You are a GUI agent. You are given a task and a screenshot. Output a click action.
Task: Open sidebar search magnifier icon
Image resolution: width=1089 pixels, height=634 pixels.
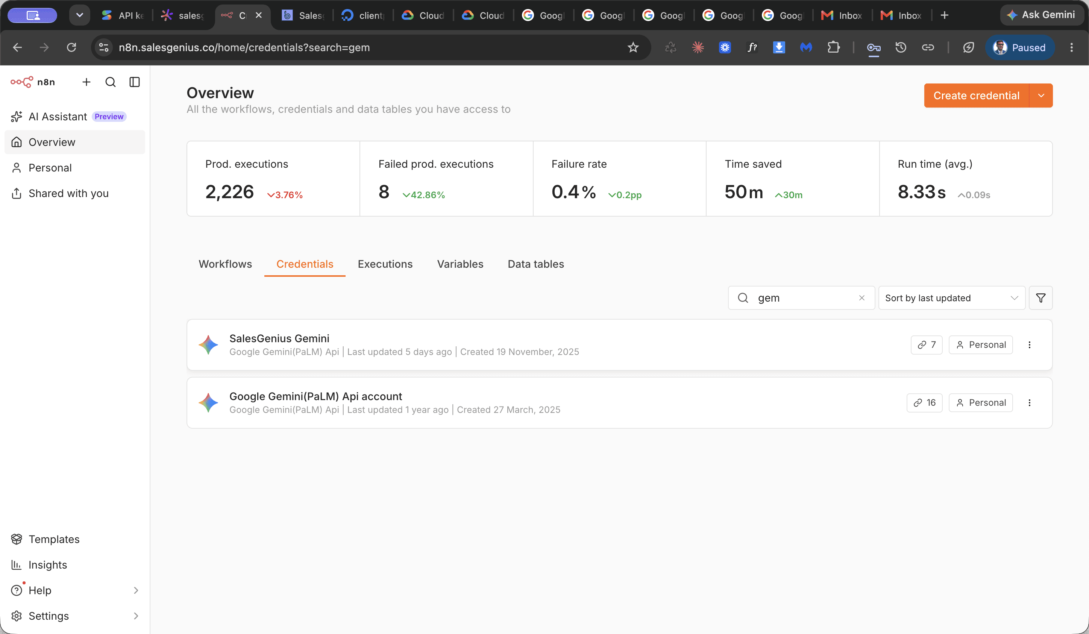(x=111, y=82)
